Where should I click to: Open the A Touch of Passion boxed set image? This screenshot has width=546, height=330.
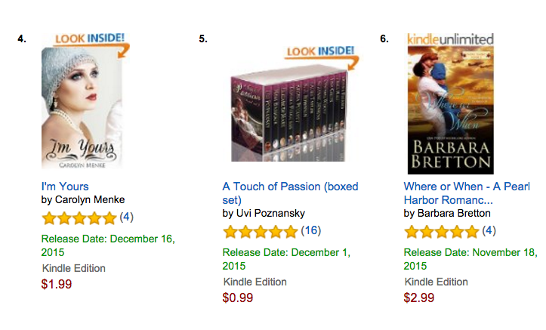[288, 115]
